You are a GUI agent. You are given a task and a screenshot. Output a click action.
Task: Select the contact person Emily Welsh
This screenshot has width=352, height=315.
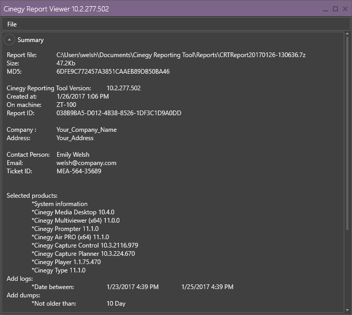(x=73, y=155)
